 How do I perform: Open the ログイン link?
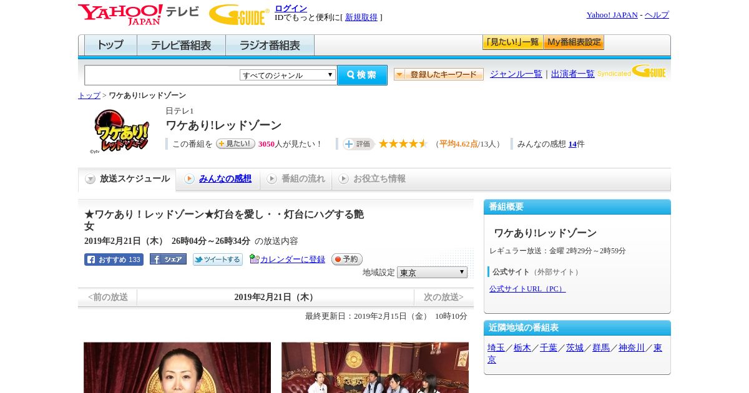[291, 8]
